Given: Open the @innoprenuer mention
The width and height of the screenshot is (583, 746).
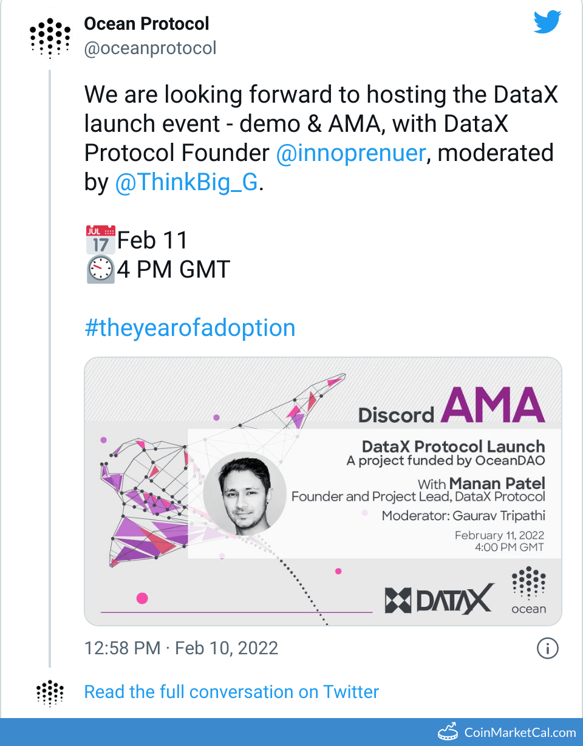Looking at the screenshot, I should [350, 152].
